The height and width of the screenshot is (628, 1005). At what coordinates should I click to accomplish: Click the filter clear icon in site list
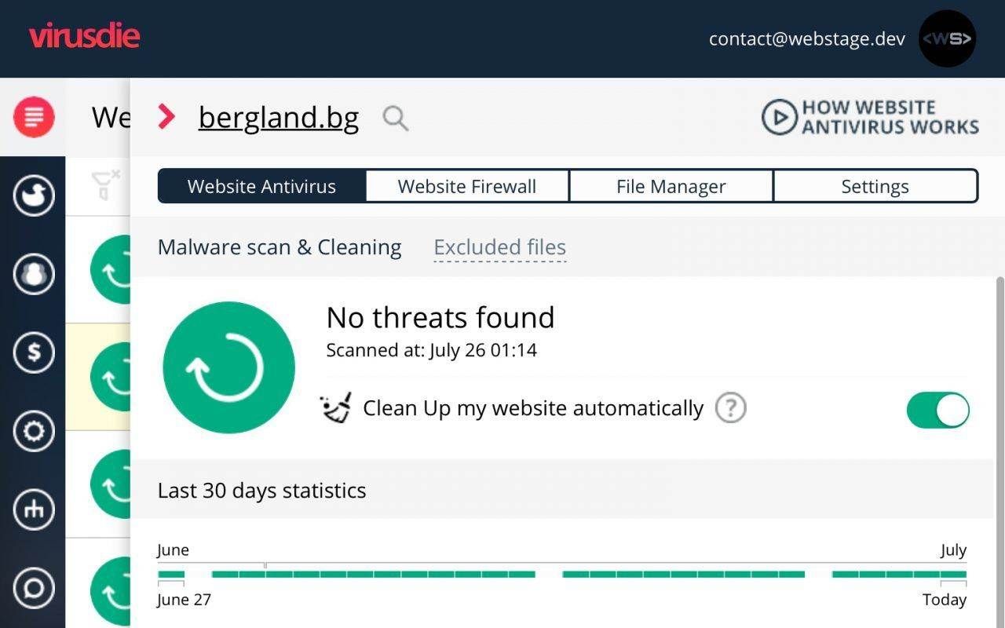pyautogui.click(x=106, y=185)
